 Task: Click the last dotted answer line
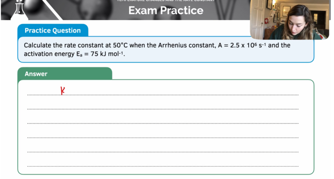click(x=163, y=166)
